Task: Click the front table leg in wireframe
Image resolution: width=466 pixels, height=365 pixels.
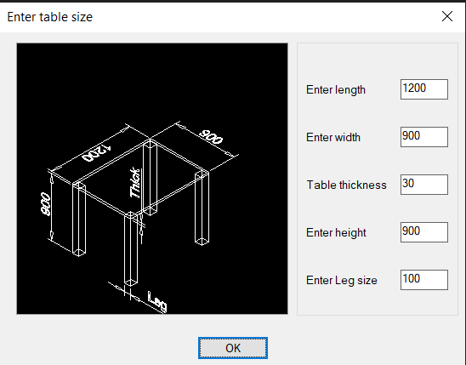Action: (x=130, y=248)
